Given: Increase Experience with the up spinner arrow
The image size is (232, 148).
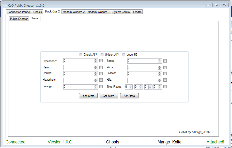Looking at the screenshot, I should tap(96, 60).
